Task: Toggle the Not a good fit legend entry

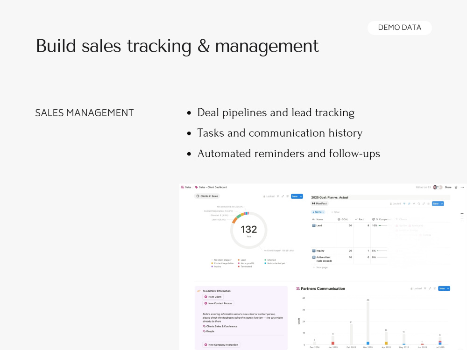Action: coord(246,263)
